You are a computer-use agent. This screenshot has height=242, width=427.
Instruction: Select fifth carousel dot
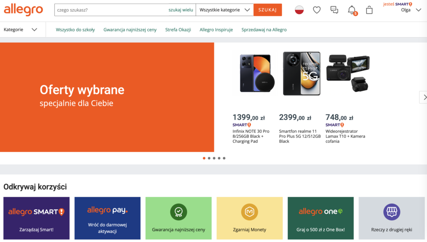224,158
